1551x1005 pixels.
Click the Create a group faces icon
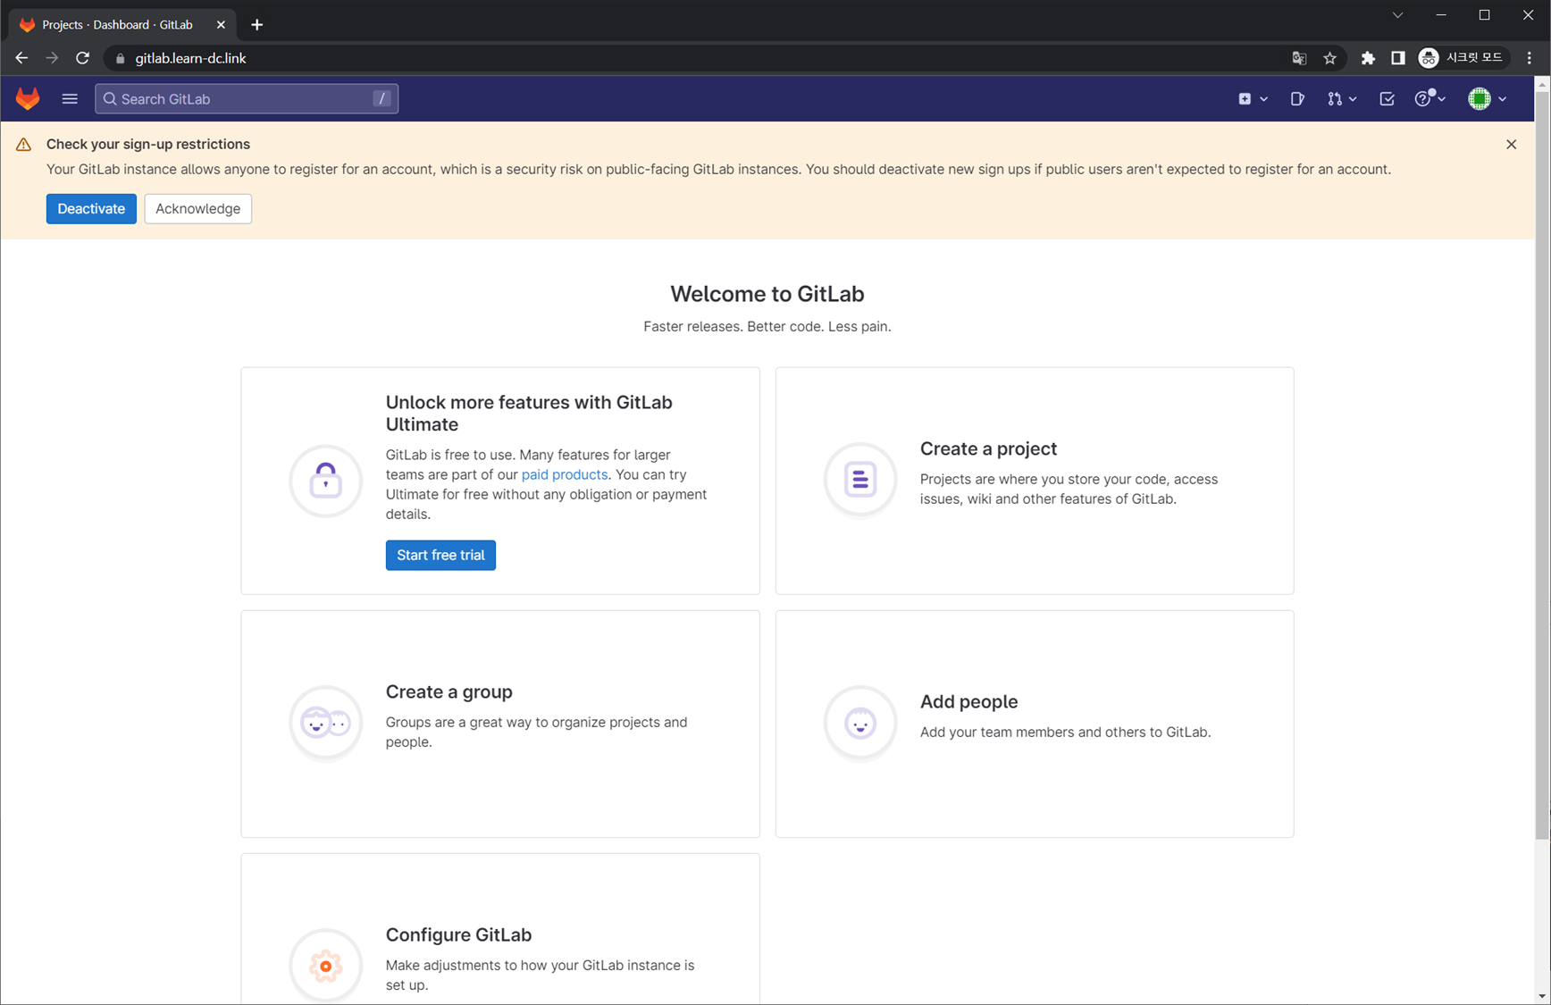(x=325, y=723)
